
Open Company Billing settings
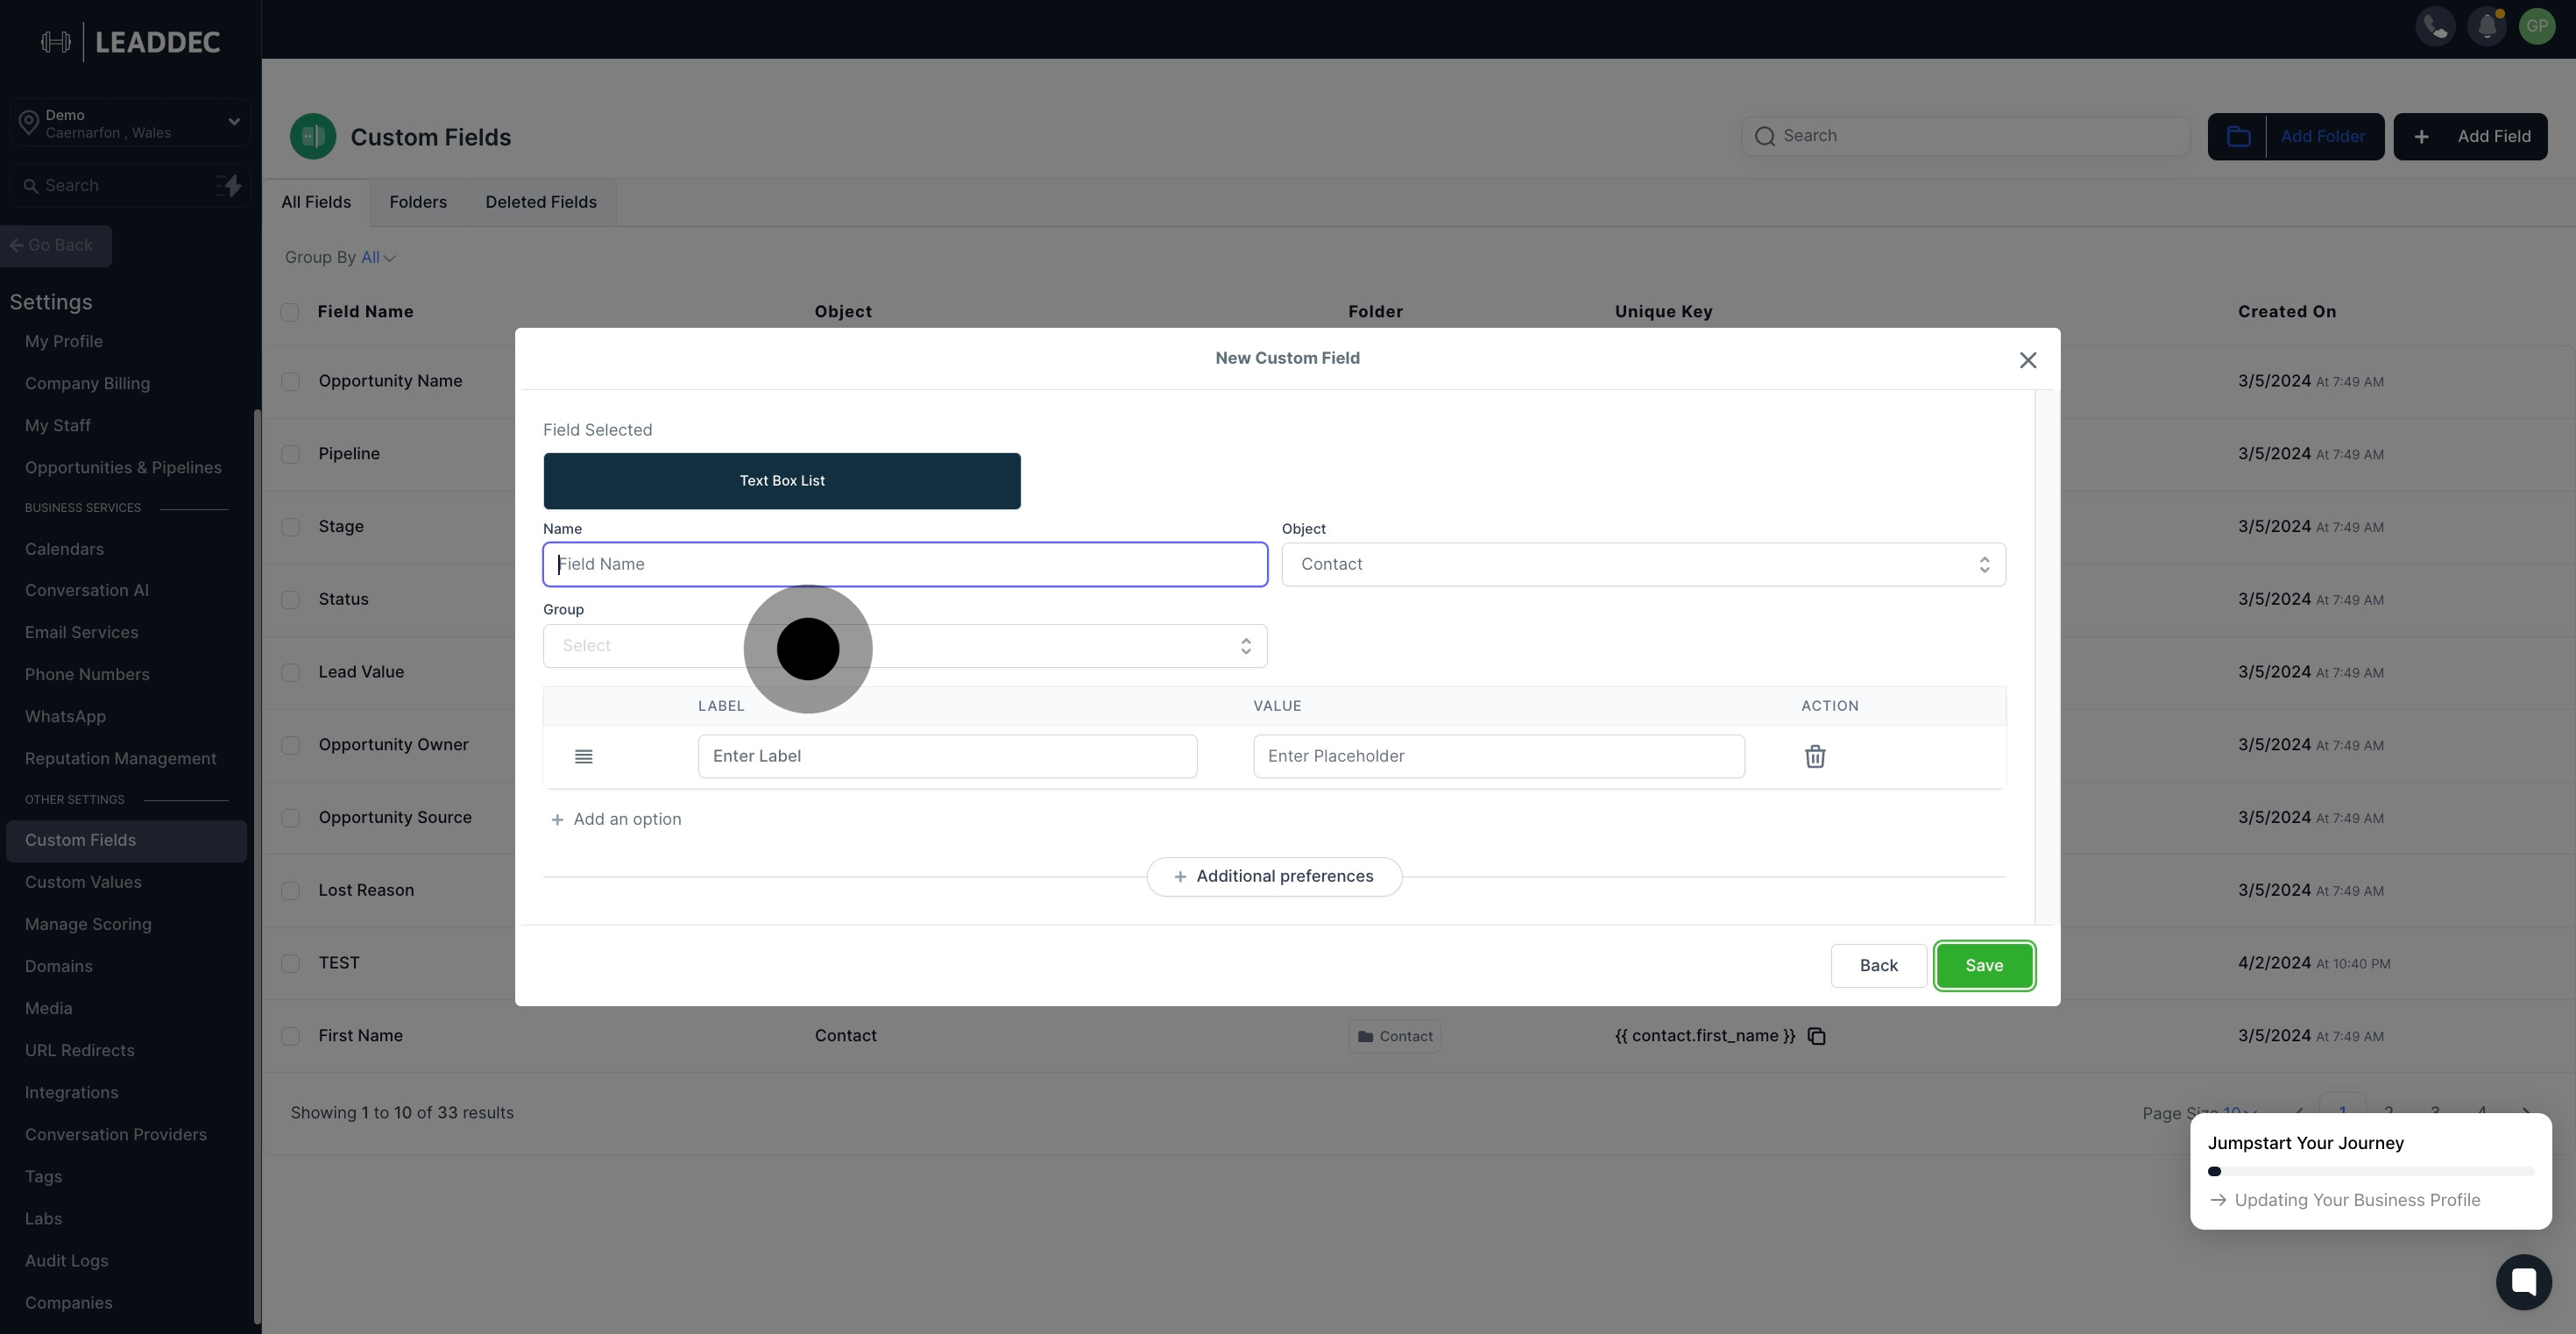(88, 384)
